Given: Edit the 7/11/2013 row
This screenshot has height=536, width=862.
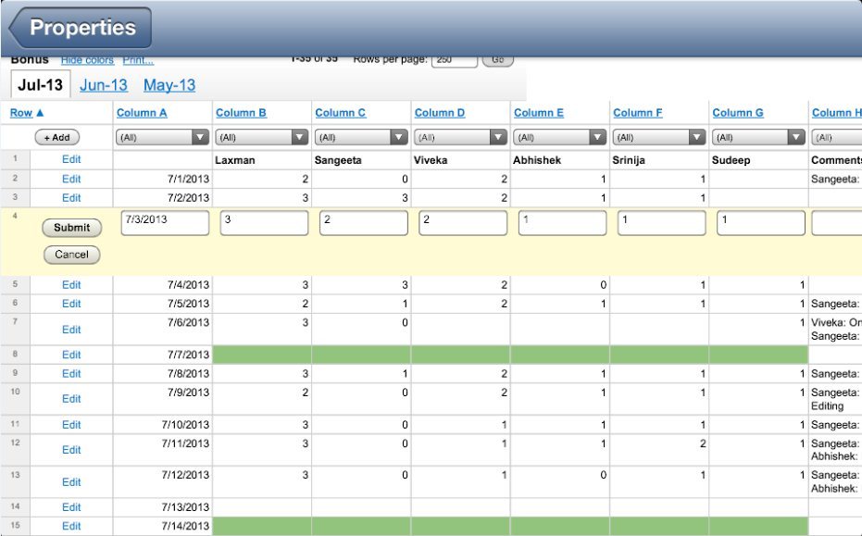Looking at the screenshot, I should (x=71, y=450).
